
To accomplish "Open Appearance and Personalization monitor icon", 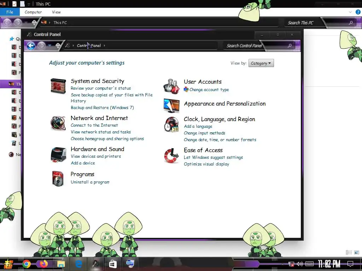I will coord(171,106).
